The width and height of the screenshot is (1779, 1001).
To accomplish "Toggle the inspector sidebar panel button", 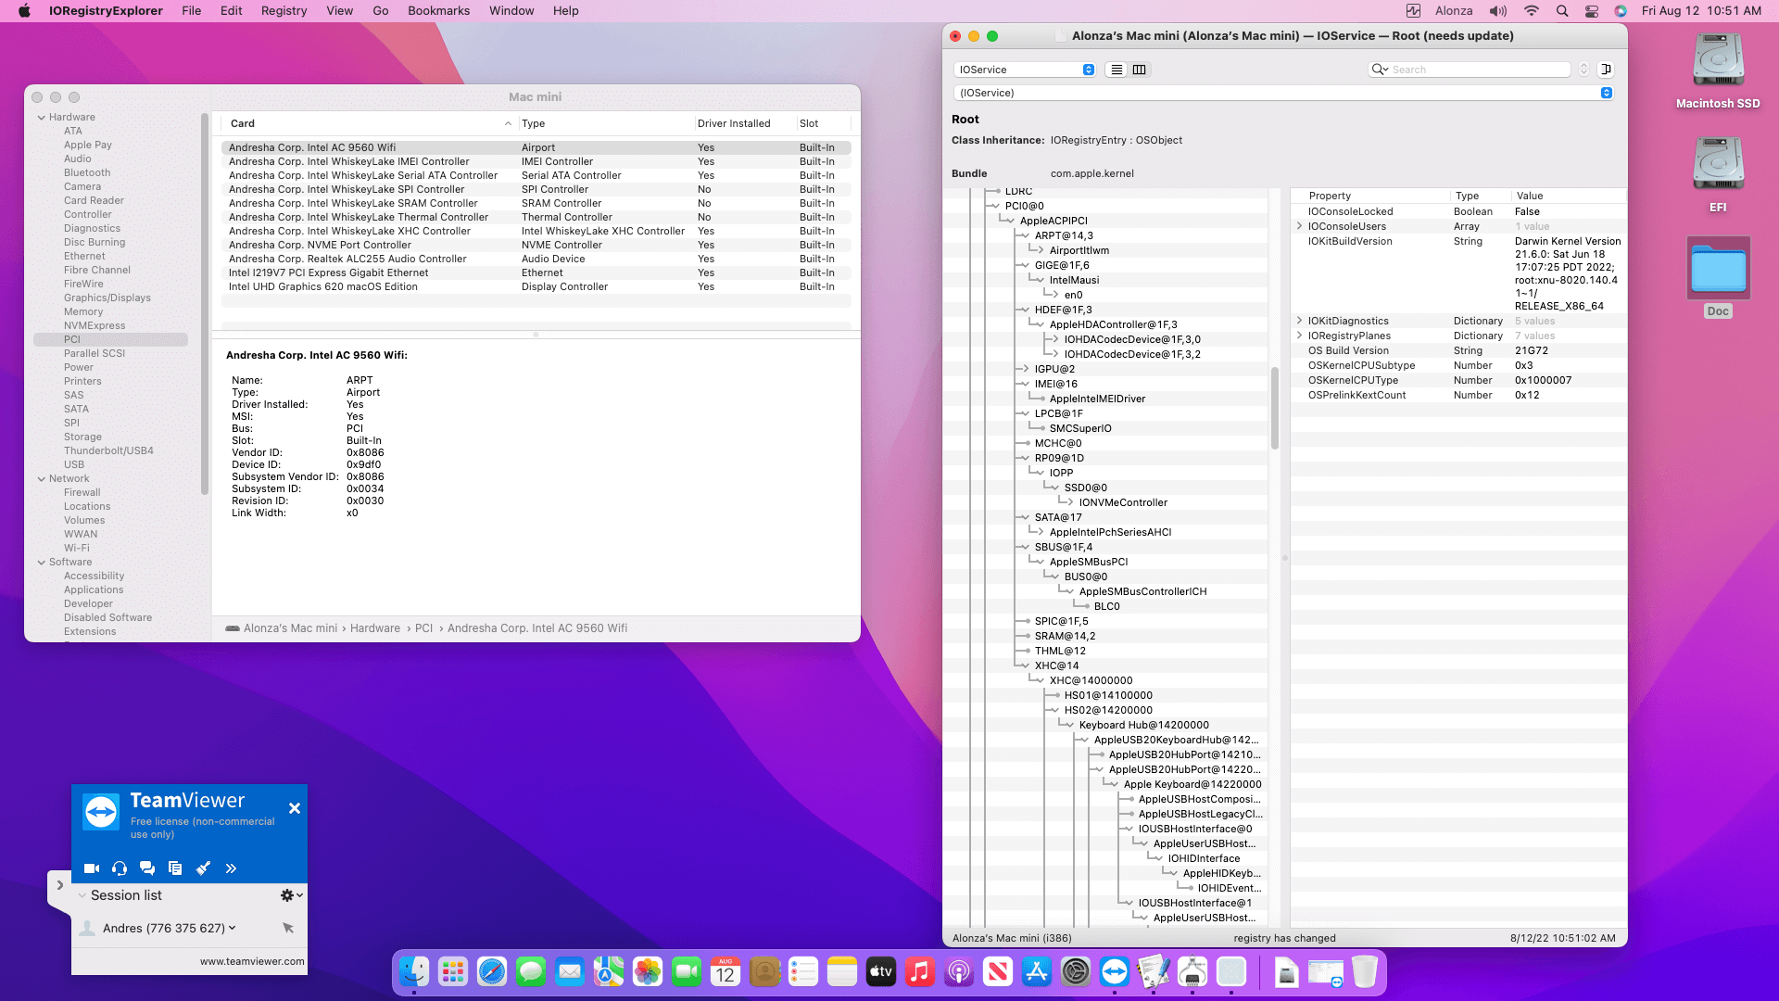I will [1607, 70].
